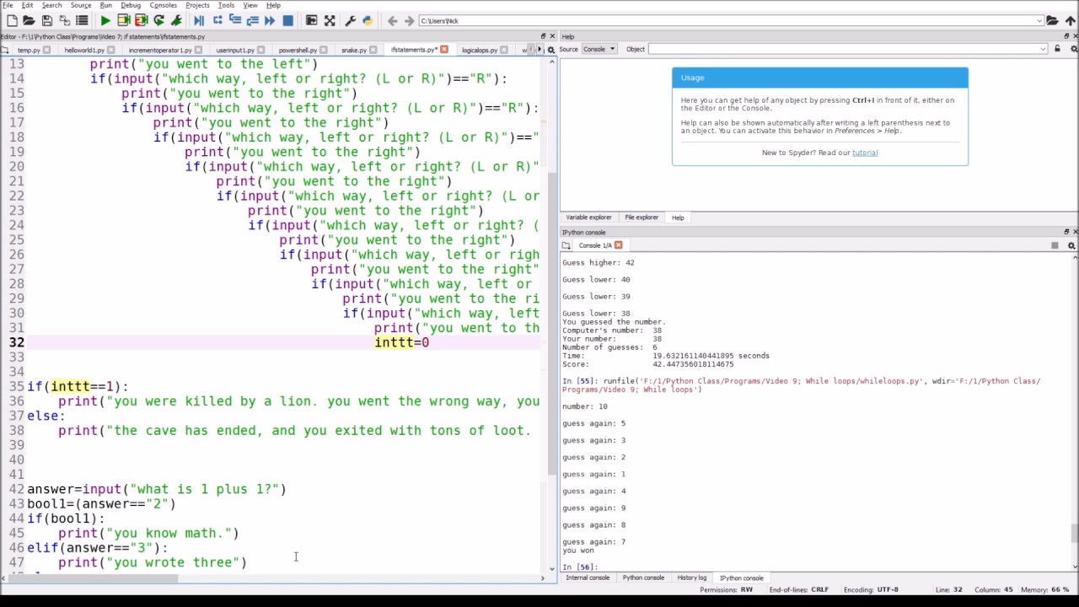
Task: Open the Tools menu
Action: (x=226, y=5)
